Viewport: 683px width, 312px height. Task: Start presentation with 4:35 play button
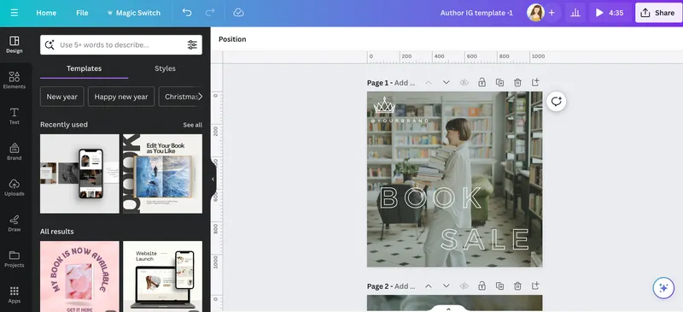(610, 13)
